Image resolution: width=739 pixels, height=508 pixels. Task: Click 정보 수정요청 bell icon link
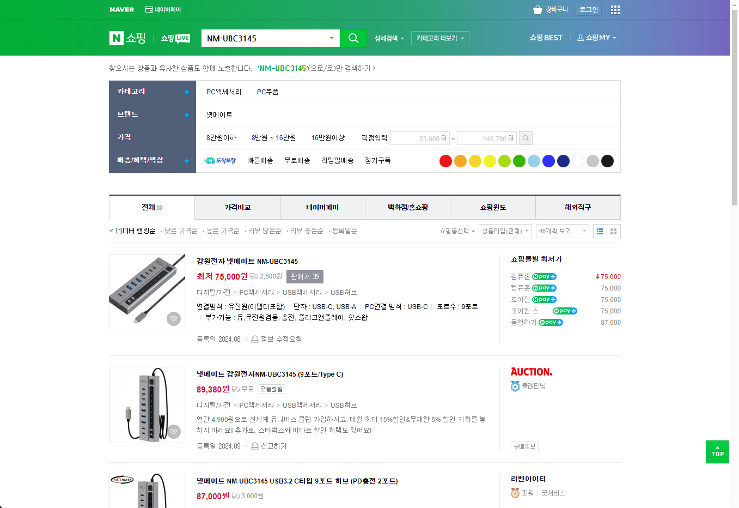point(276,339)
